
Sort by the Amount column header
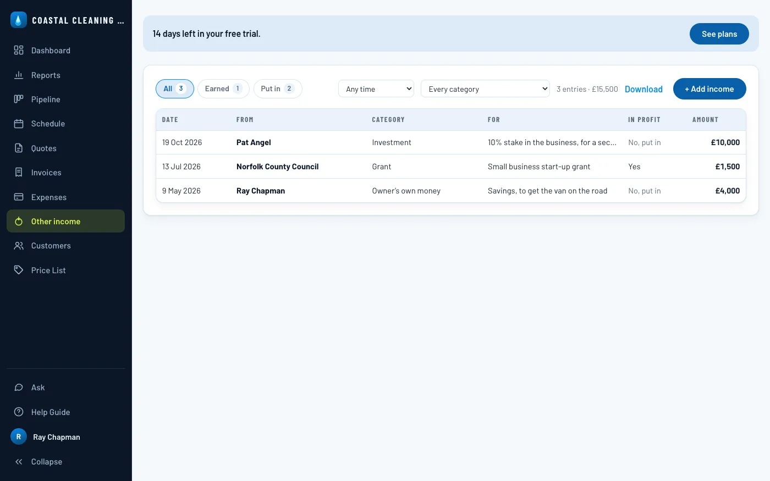pyautogui.click(x=705, y=120)
